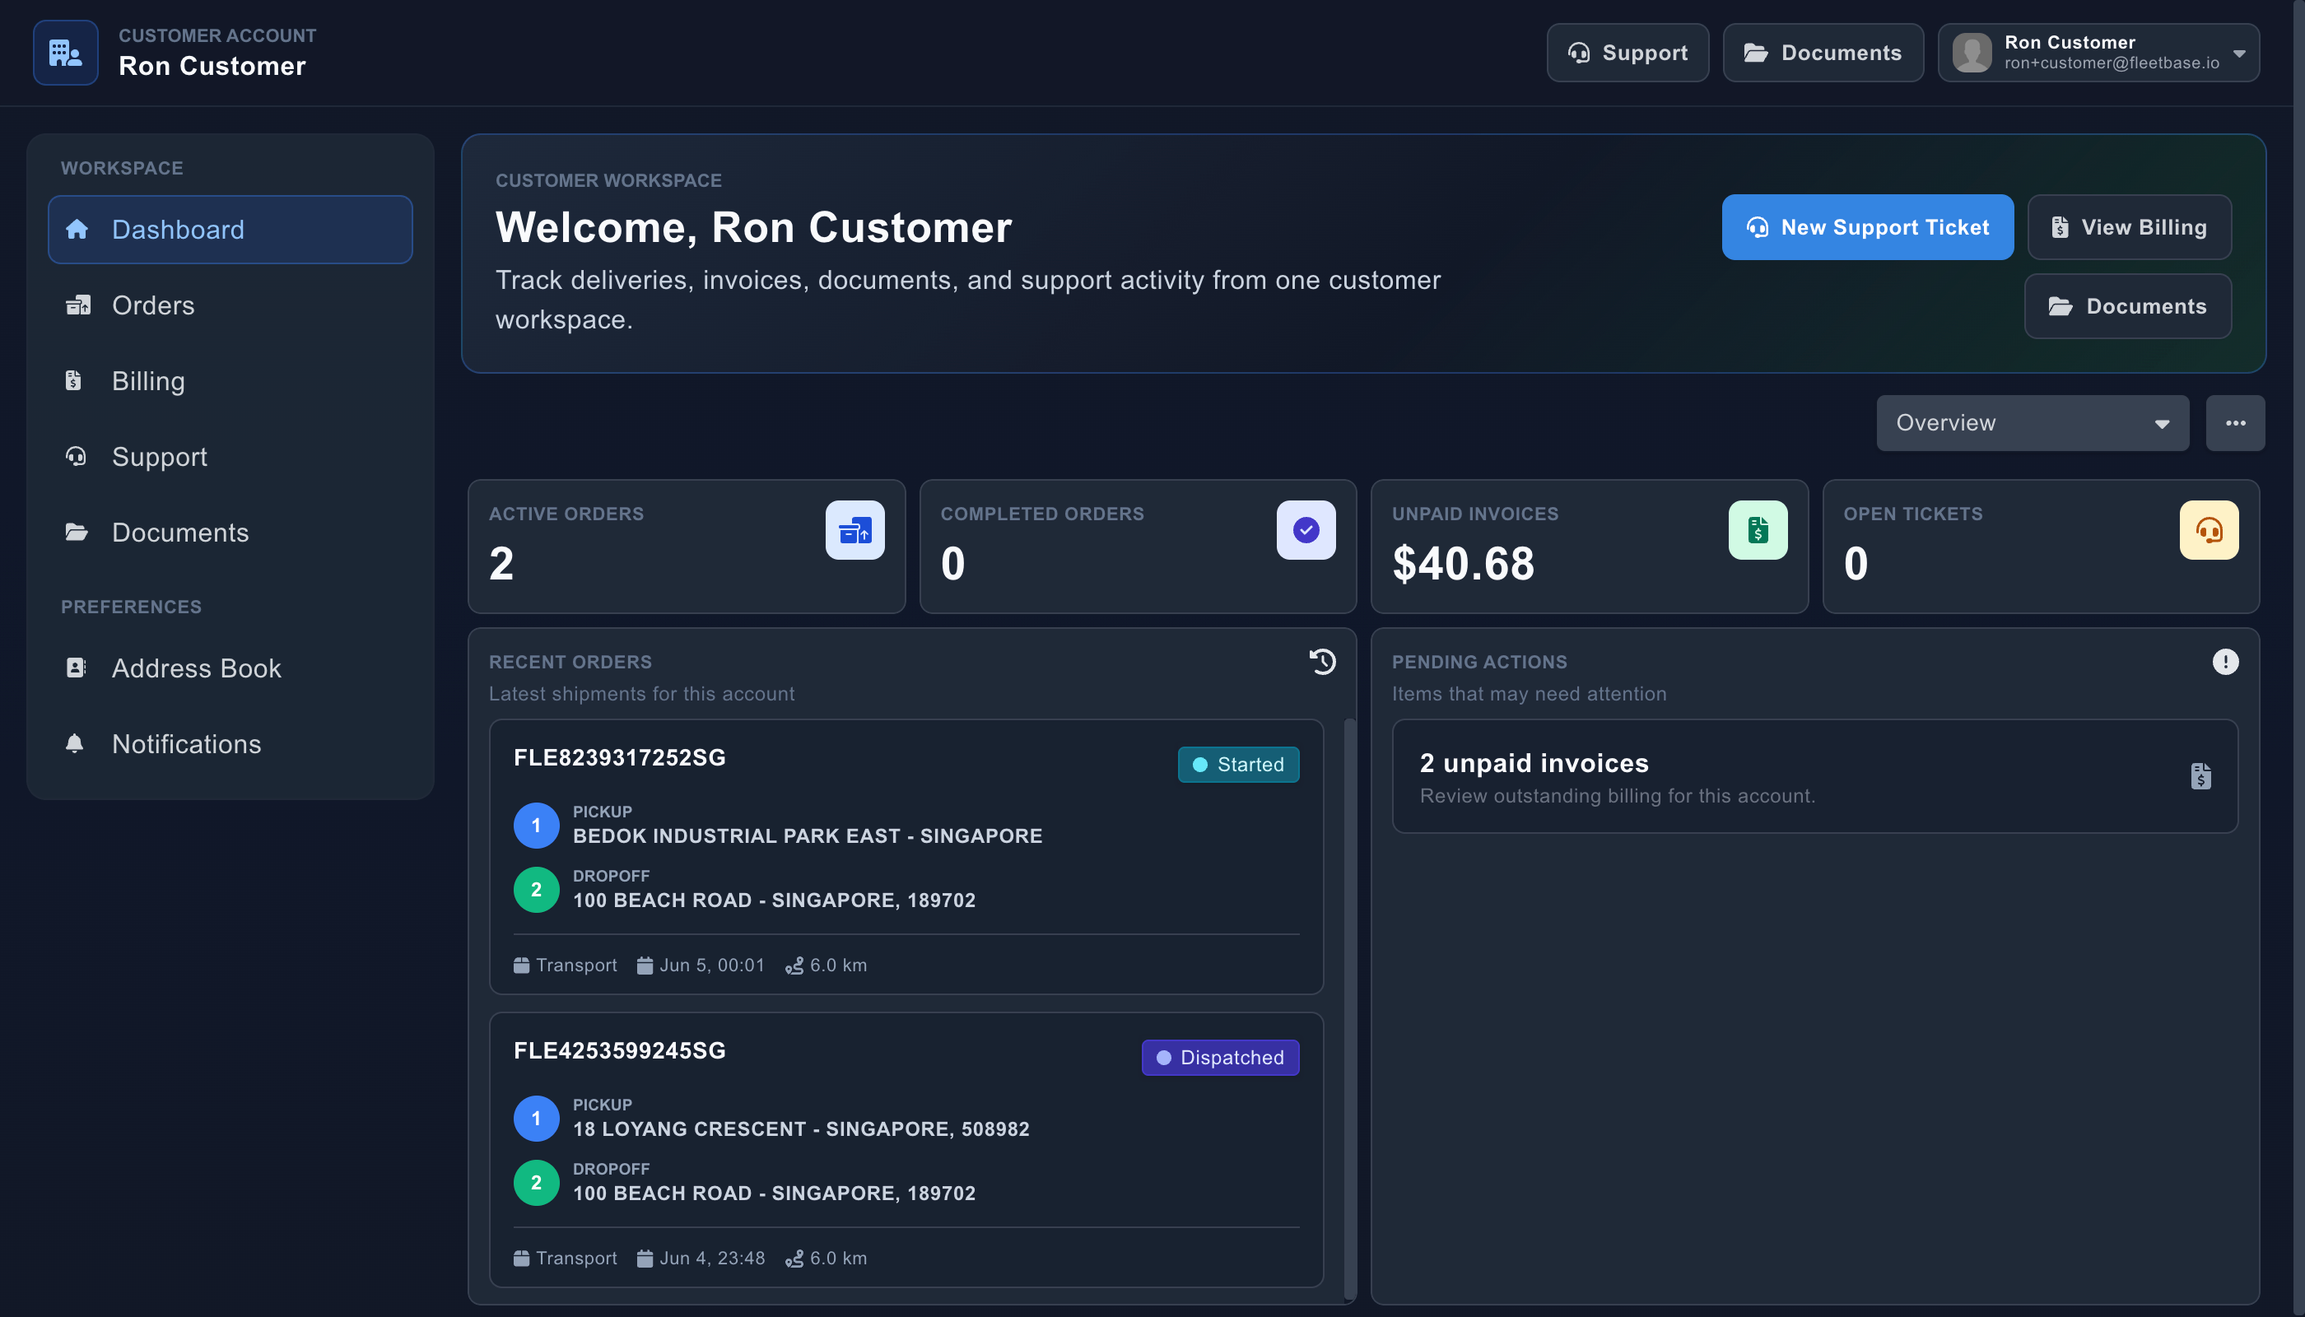Click Jun 5, 00:01 date text
This screenshot has width=2305, height=1317.
(x=712, y=966)
